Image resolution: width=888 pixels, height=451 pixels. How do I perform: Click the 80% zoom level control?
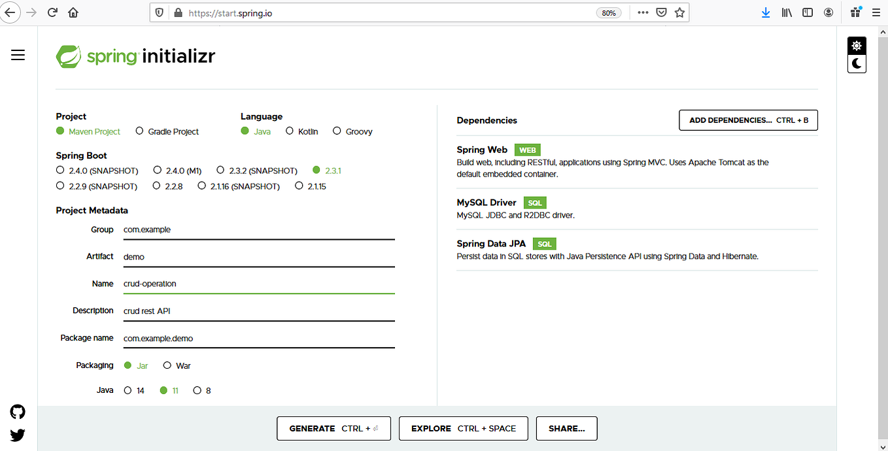pos(609,12)
